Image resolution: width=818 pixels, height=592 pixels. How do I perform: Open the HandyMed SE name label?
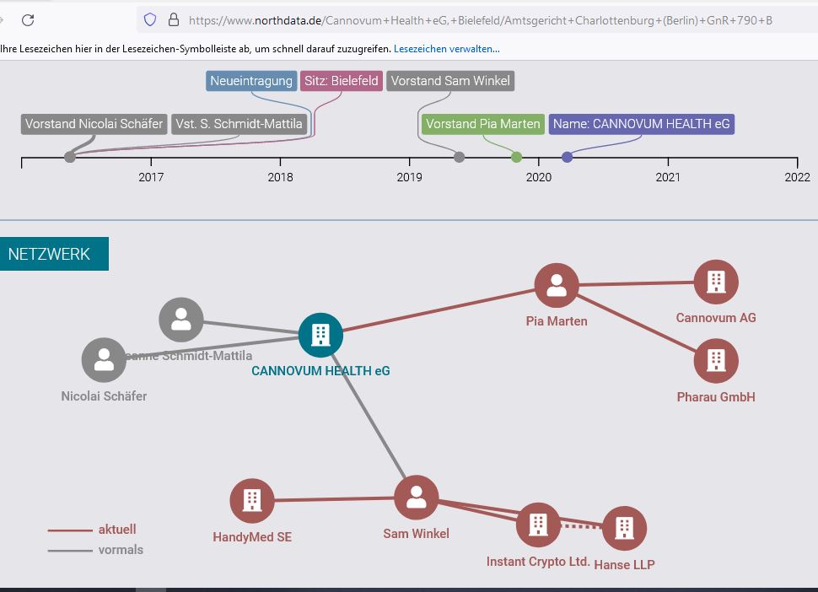(252, 537)
